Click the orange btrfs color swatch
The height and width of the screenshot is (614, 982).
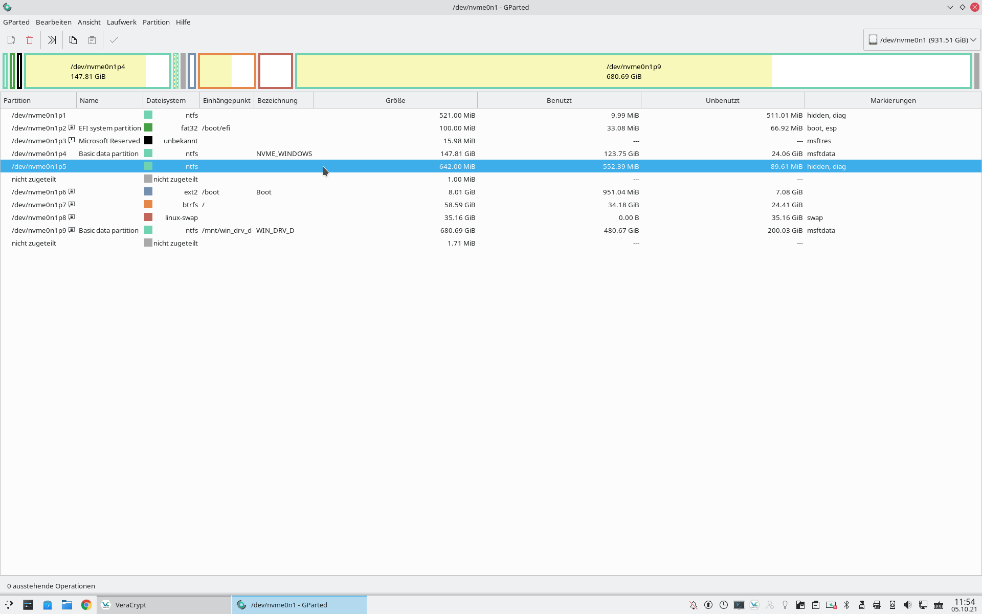pyautogui.click(x=148, y=204)
